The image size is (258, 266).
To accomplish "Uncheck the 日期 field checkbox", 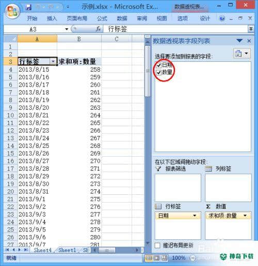I will [158, 65].
